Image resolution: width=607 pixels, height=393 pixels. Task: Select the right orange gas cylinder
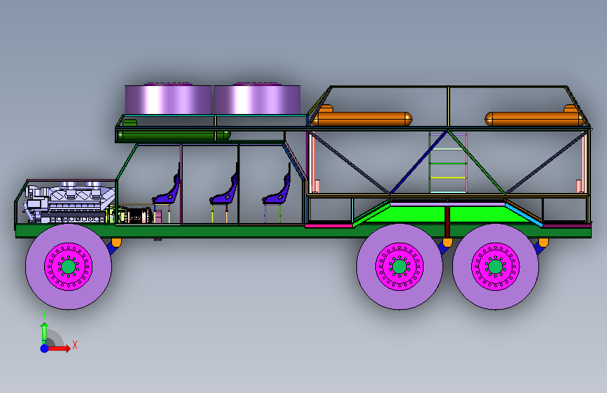point(534,119)
